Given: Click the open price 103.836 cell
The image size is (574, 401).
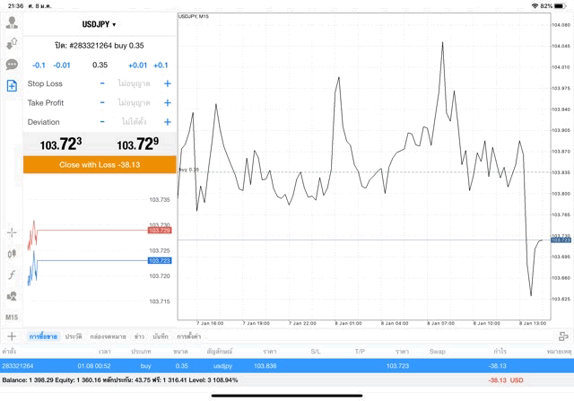Looking at the screenshot, I should 265,366.
